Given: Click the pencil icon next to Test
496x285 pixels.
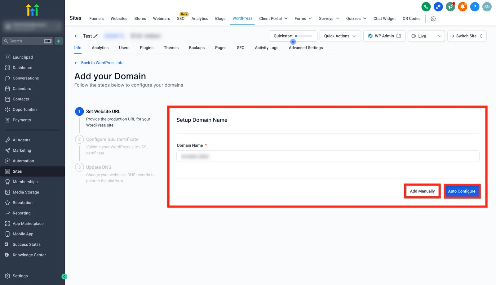Looking at the screenshot, I should click(95, 36).
